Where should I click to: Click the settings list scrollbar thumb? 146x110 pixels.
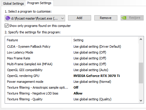(x=141, y=73)
